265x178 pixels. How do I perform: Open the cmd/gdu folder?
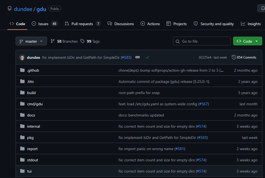coord(35,104)
